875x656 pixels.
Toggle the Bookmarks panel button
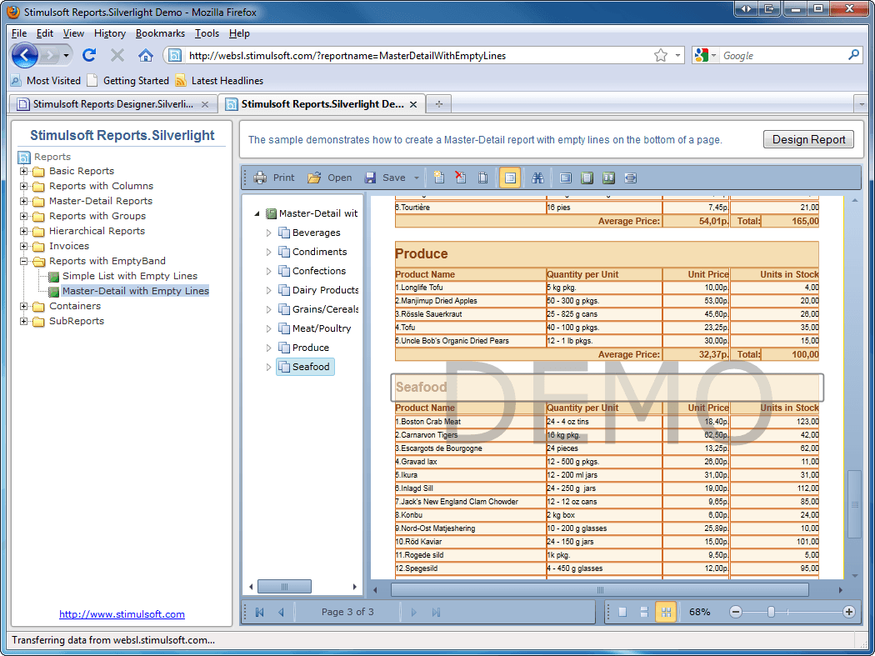pos(510,178)
